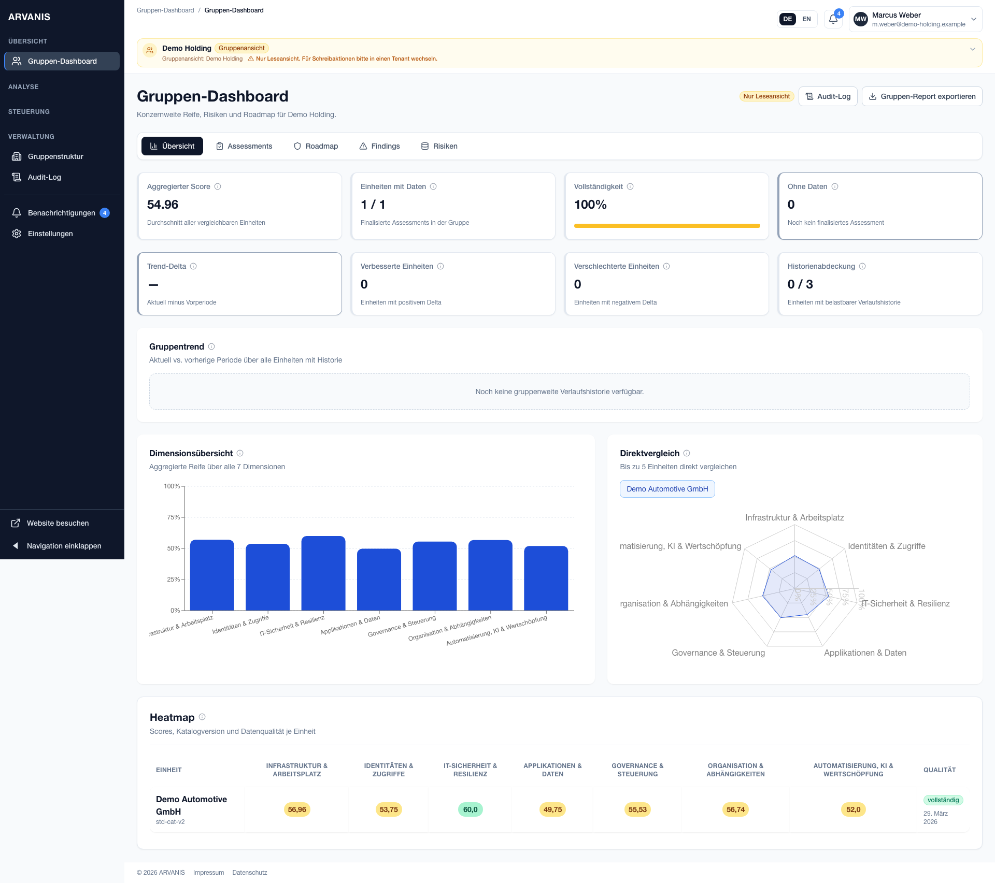Switch language to EN
The width and height of the screenshot is (995, 883).
[806, 19]
